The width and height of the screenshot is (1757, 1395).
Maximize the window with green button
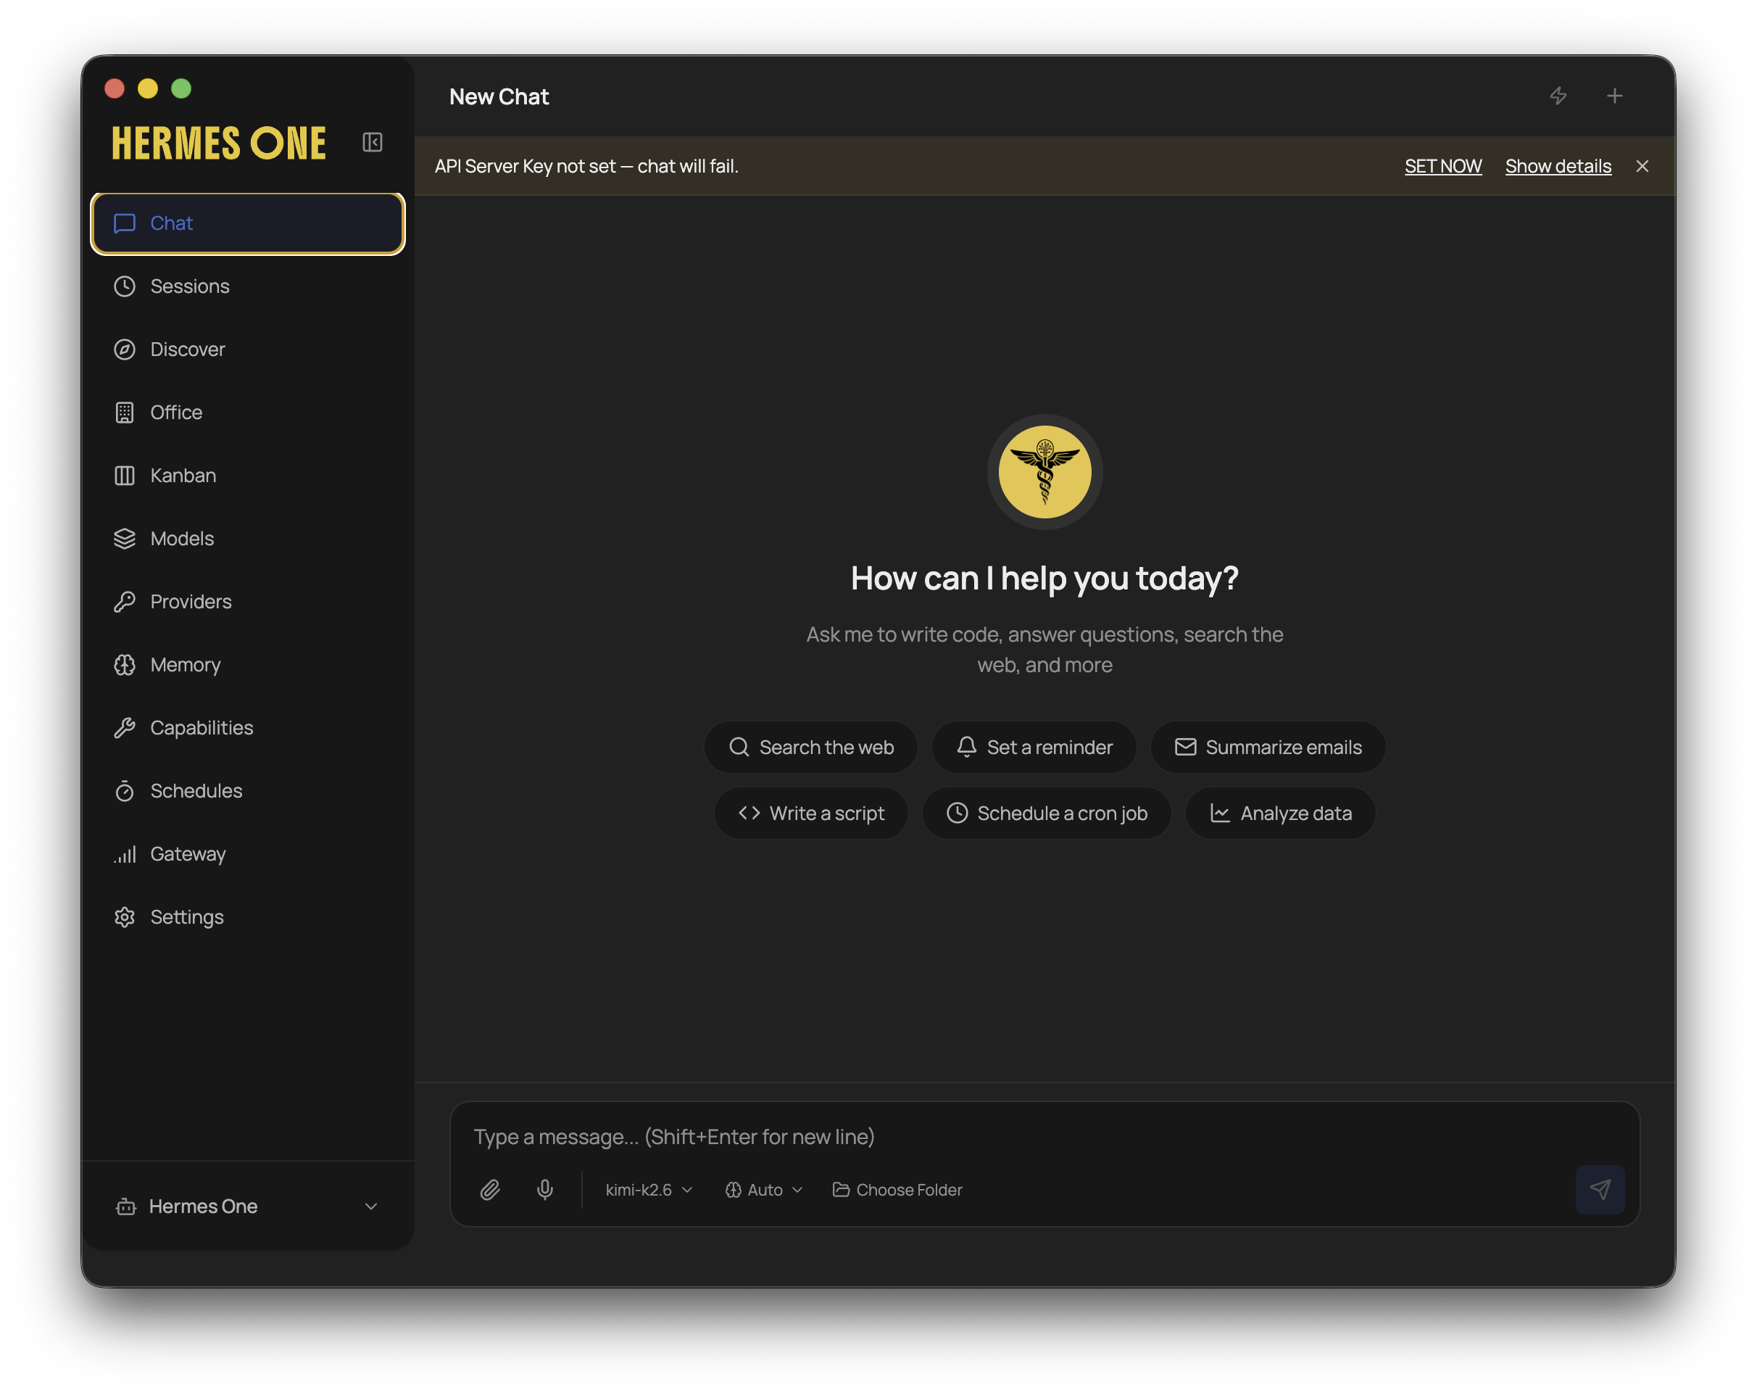click(181, 88)
